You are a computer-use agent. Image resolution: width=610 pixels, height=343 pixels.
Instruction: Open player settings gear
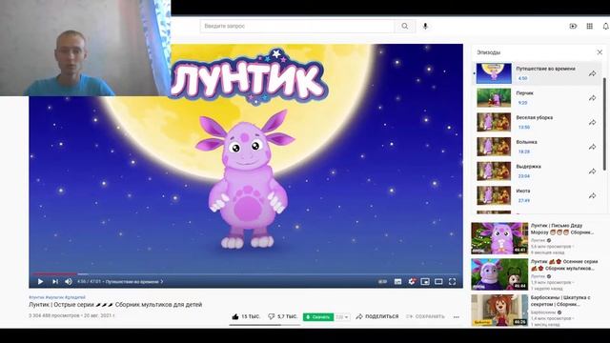point(412,281)
